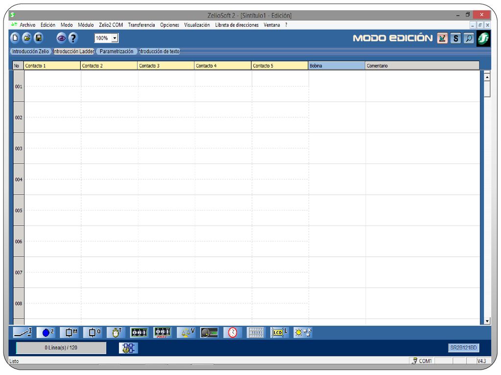Select the summer/winter sun snowflake tool
The image size is (501, 375).
click(x=302, y=333)
